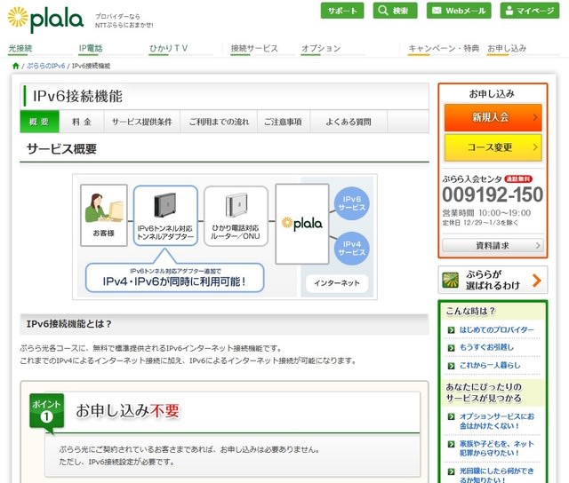Click the plala box in diagram
The image size is (569, 483).
click(x=302, y=224)
